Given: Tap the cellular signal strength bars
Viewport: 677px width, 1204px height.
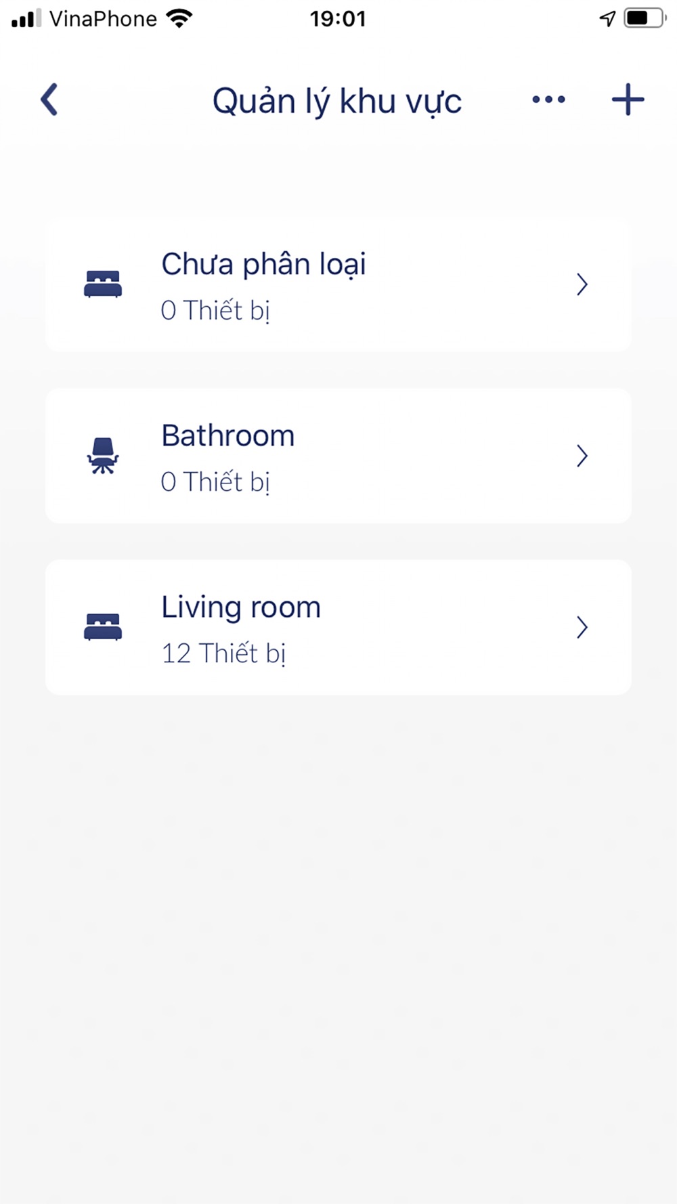Looking at the screenshot, I should tap(26, 18).
